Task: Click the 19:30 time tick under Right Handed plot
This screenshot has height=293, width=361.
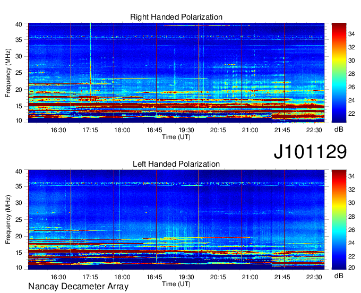Action: click(186, 130)
